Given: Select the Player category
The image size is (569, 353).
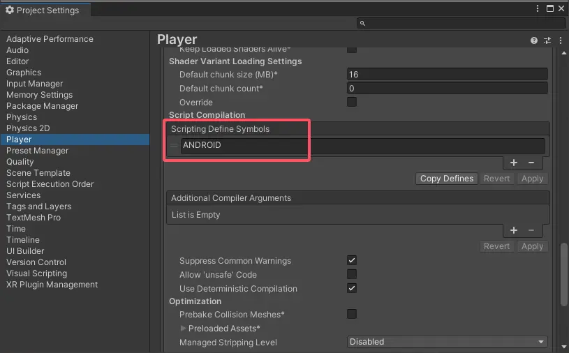Looking at the screenshot, I should click(75, 140).
